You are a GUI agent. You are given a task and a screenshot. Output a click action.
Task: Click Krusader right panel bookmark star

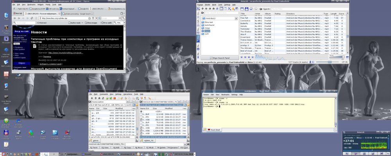click(188, 105)
